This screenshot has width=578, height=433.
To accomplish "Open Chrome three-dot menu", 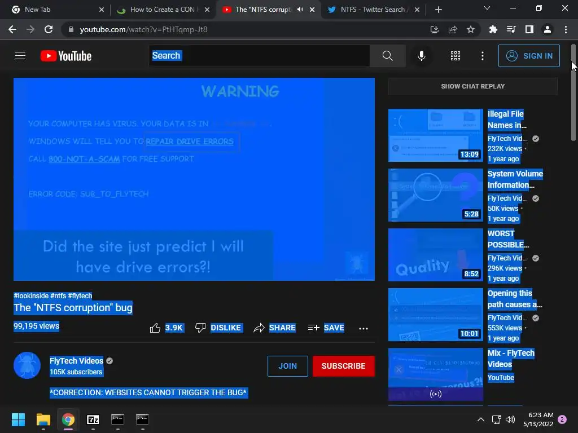I will tap(566, 29).
